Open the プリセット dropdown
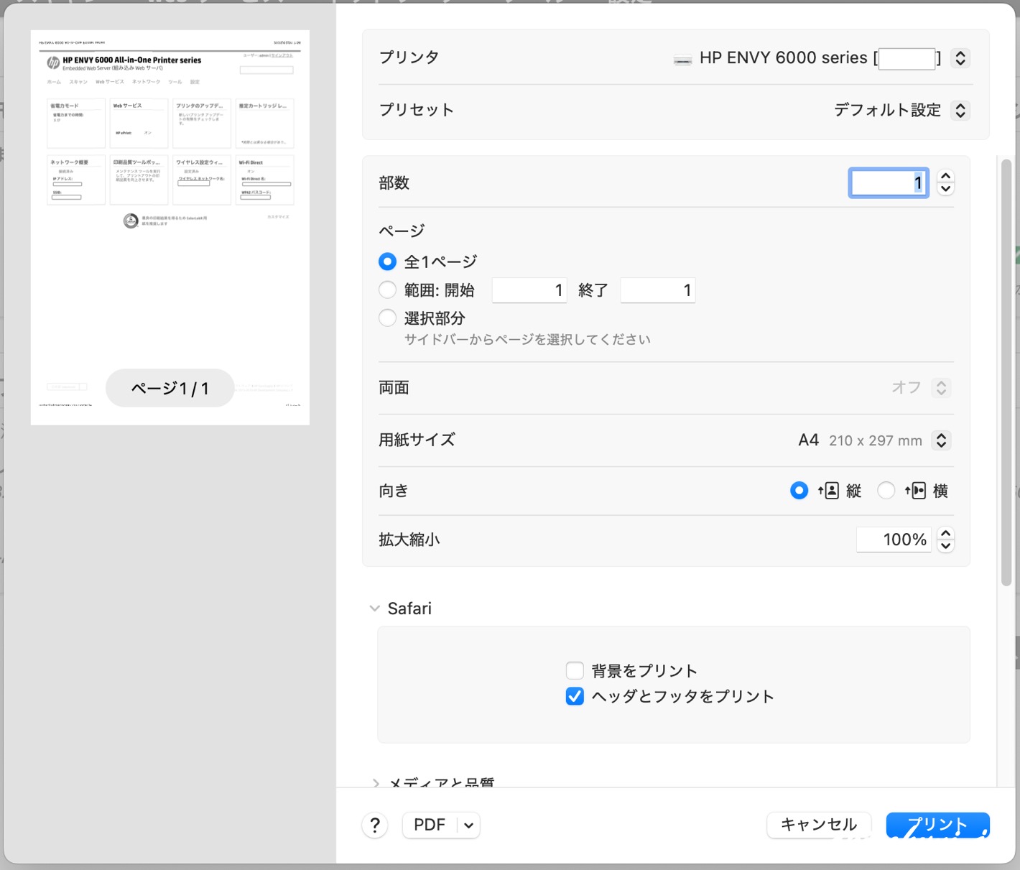 tap(960, 111)
